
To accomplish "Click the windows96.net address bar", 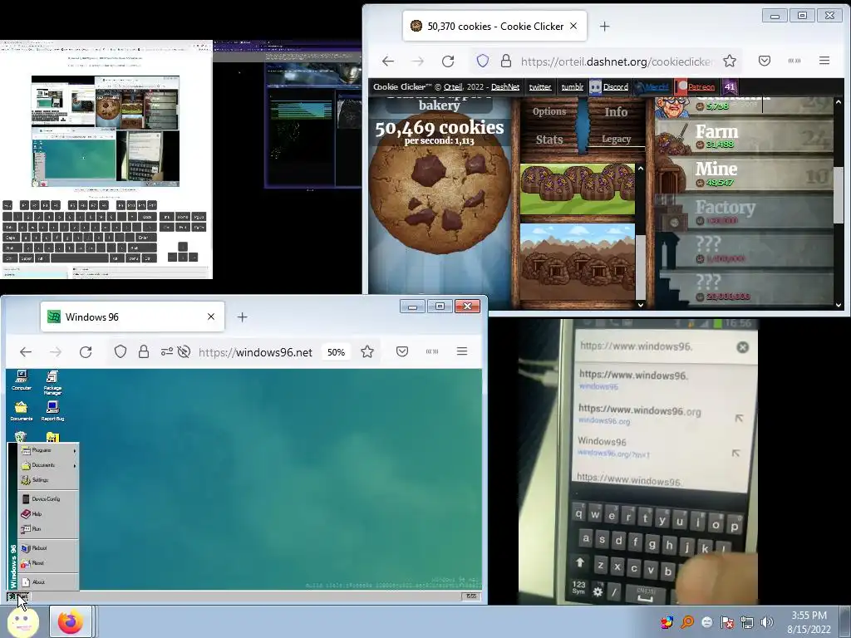I will coord(255,352).
